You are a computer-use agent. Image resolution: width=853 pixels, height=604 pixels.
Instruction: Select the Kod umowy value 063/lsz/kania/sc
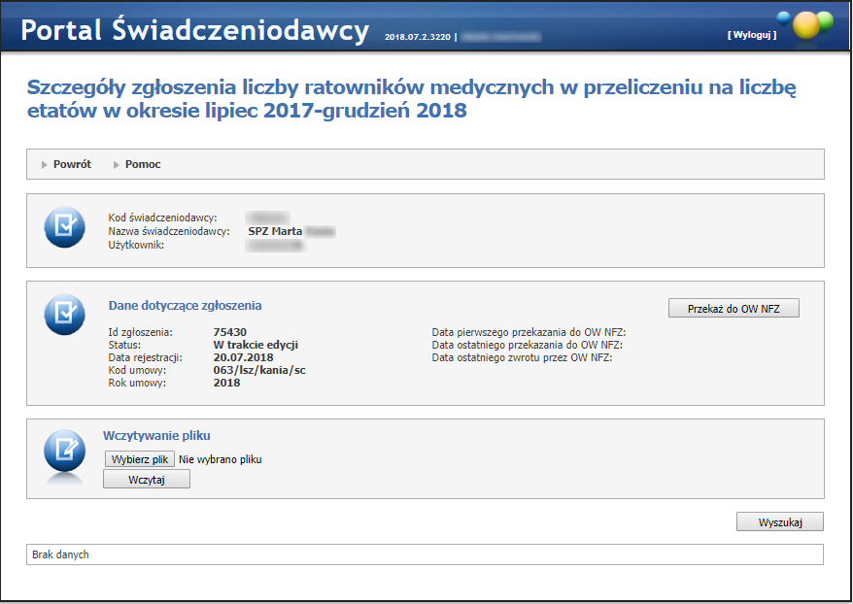coord(259,370)
